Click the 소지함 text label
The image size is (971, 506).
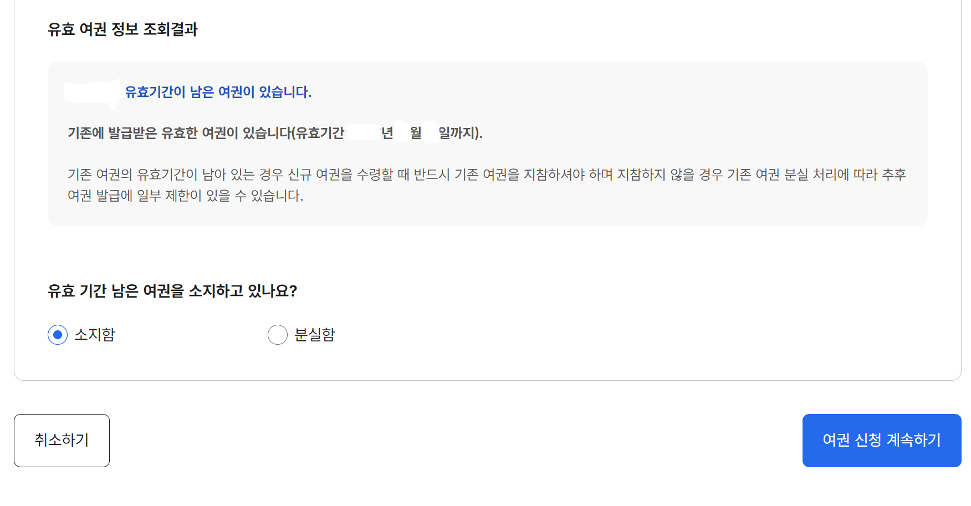click(x=95, y=334)
